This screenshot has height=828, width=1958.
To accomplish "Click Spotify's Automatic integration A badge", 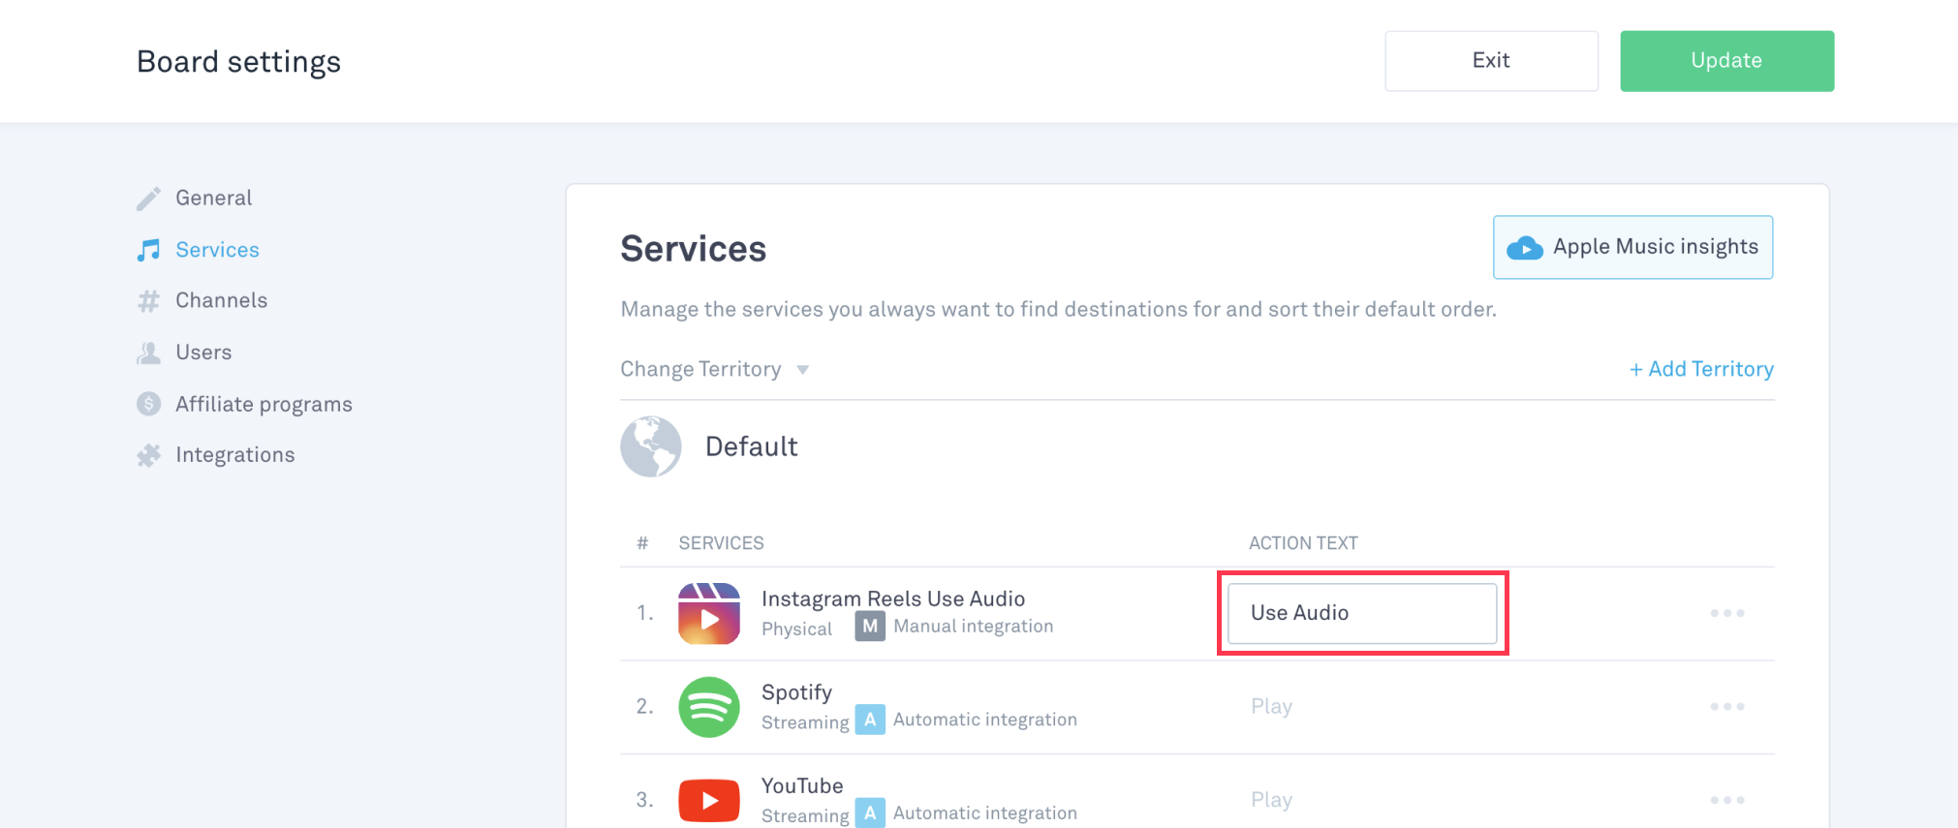I will [869, 720].
